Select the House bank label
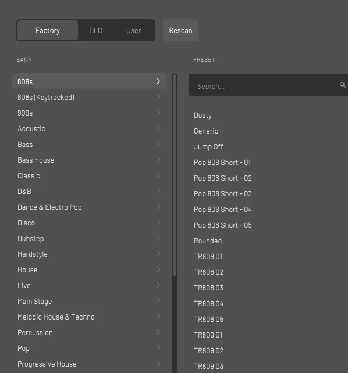348x373 pixels. (x=27, y=270)
